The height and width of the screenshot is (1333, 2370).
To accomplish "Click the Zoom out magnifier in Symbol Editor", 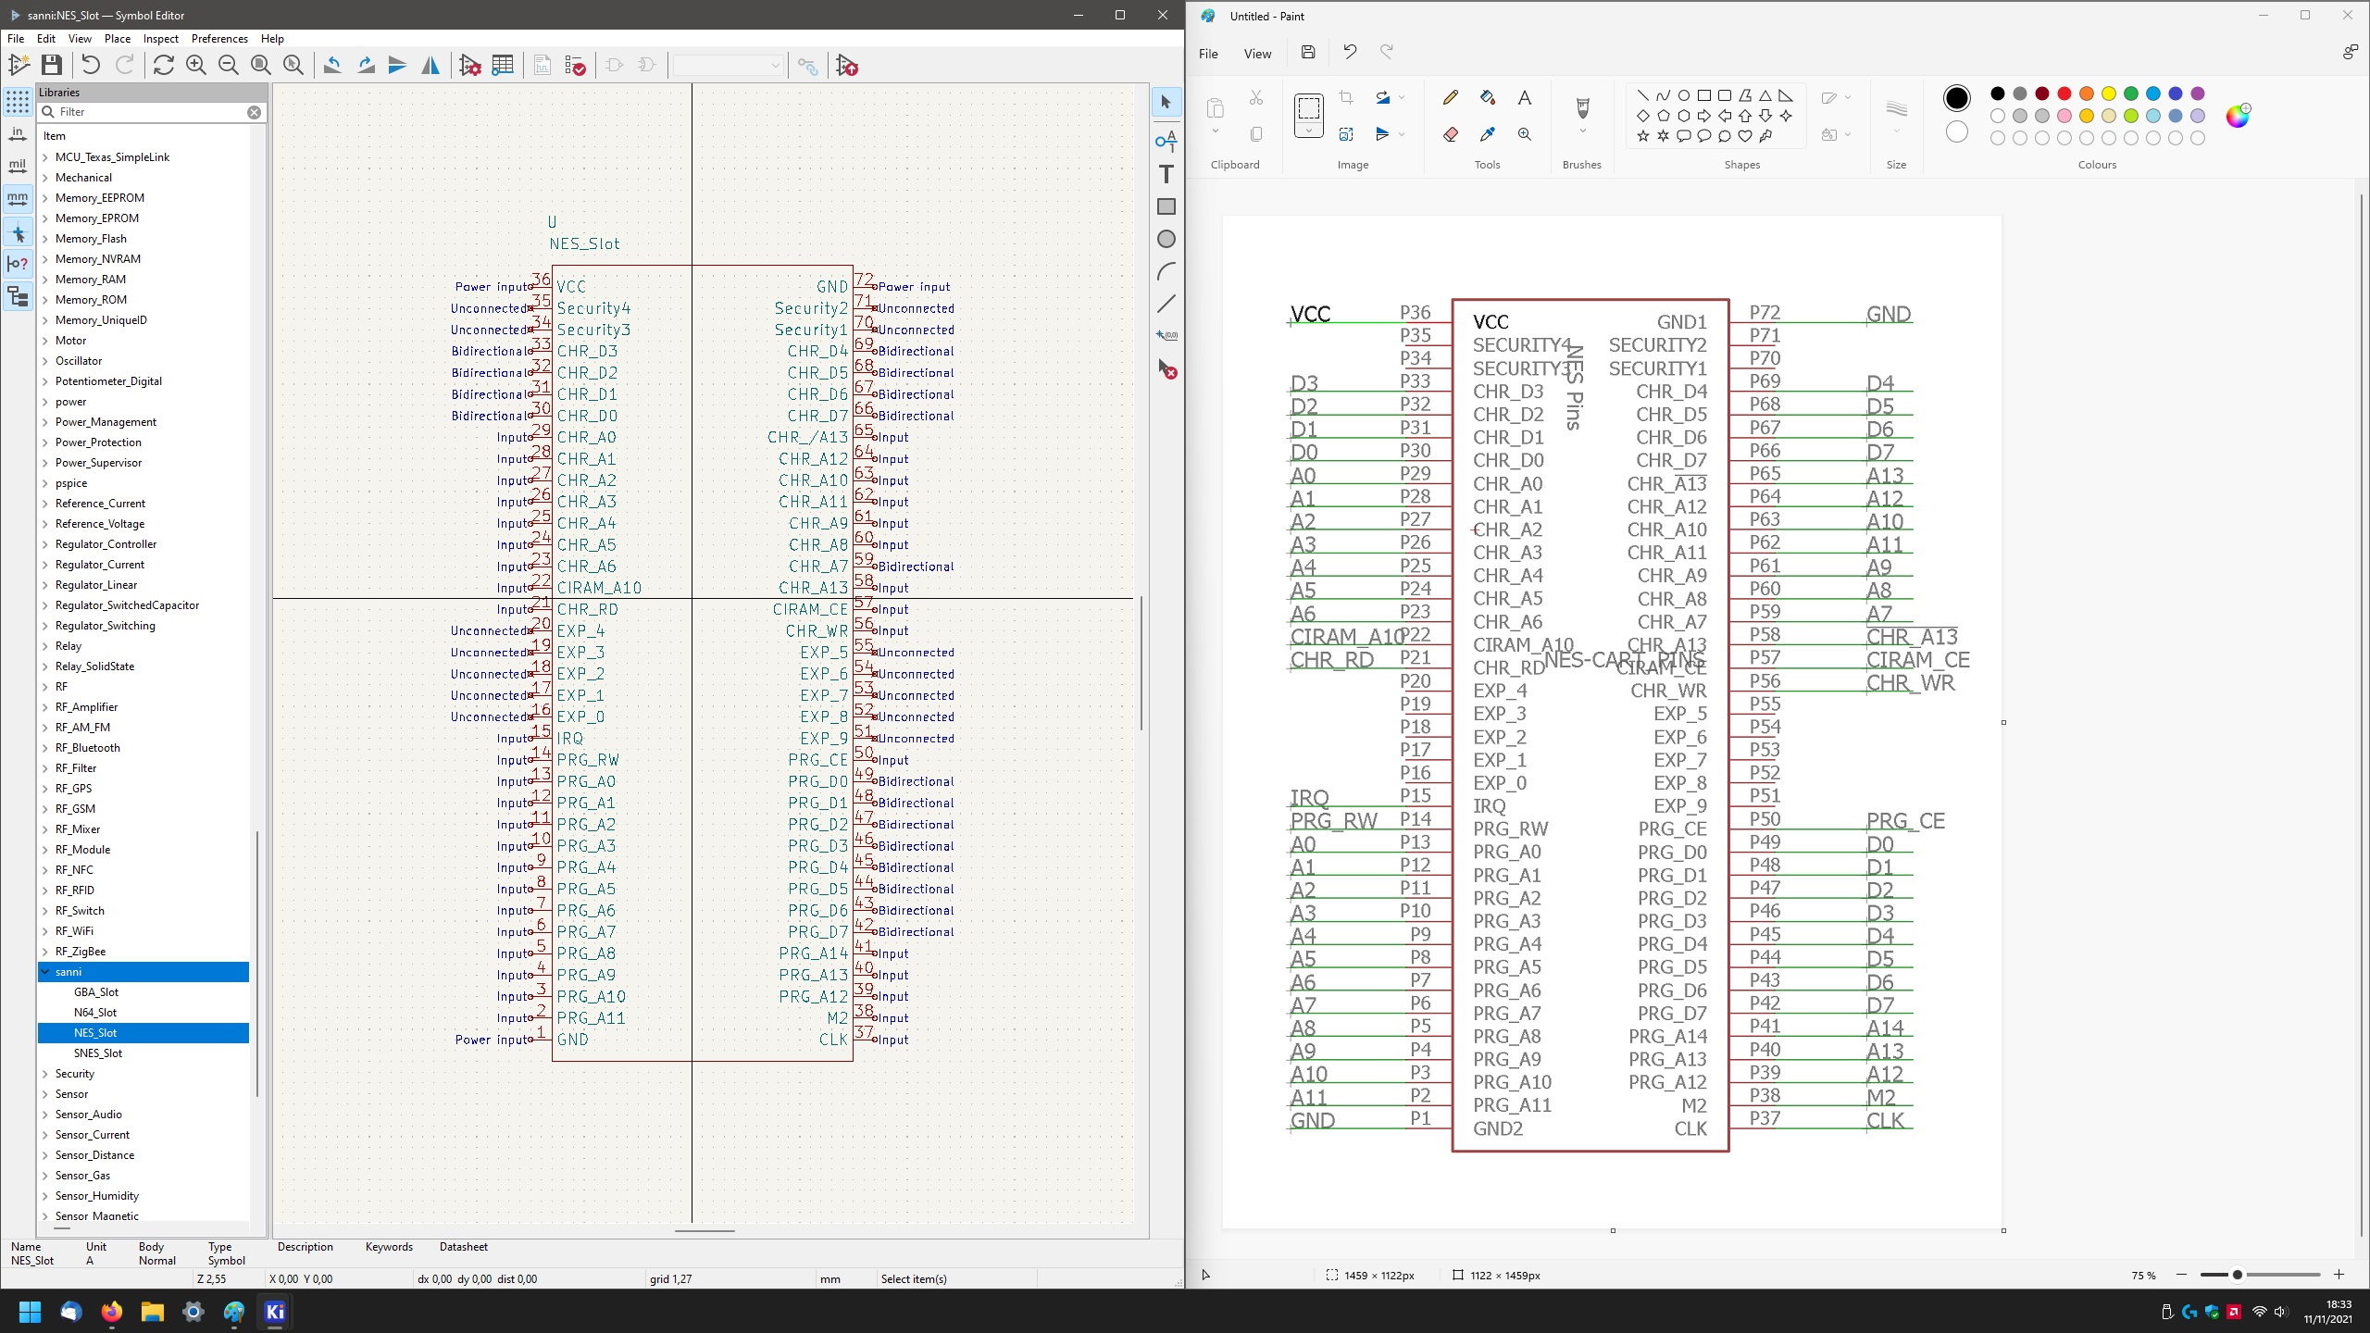I will (229, 65).
